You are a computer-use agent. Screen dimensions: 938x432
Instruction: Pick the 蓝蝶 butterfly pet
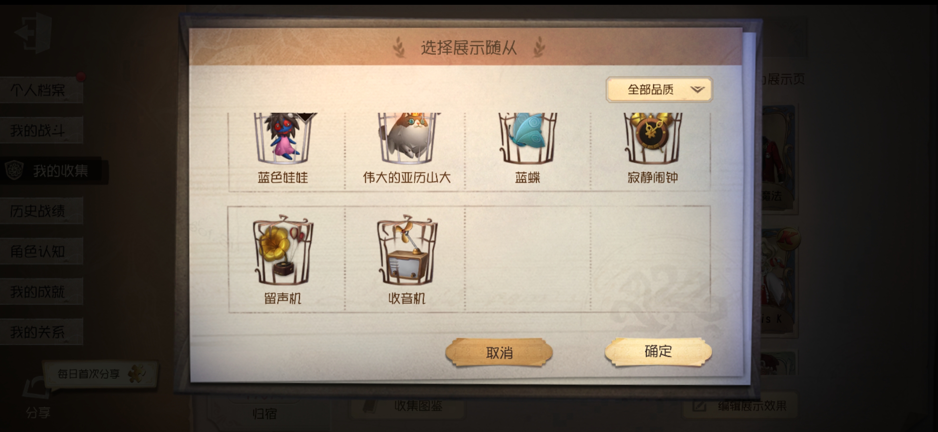click(528, 151)
